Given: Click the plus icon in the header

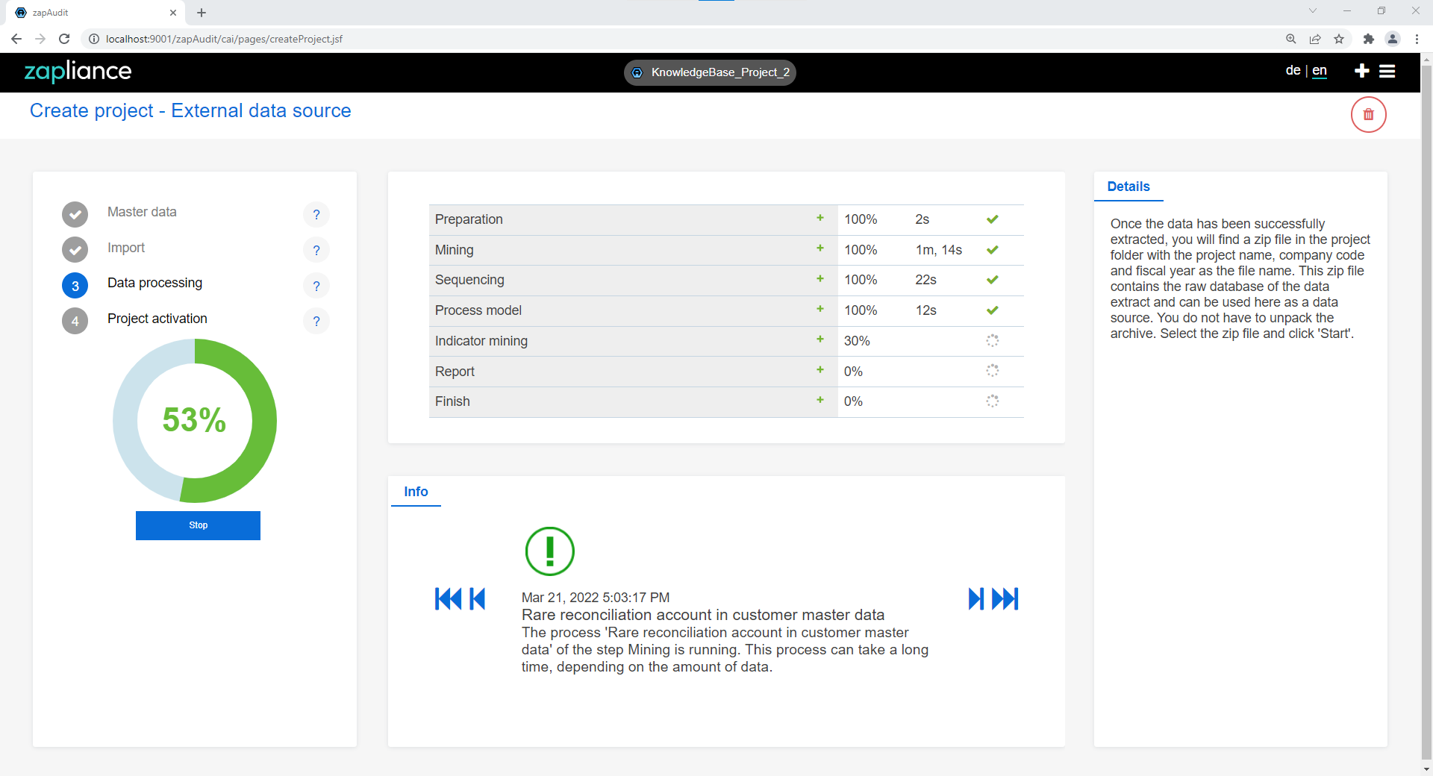Looking at the screenshot, I should point(1361,71).
